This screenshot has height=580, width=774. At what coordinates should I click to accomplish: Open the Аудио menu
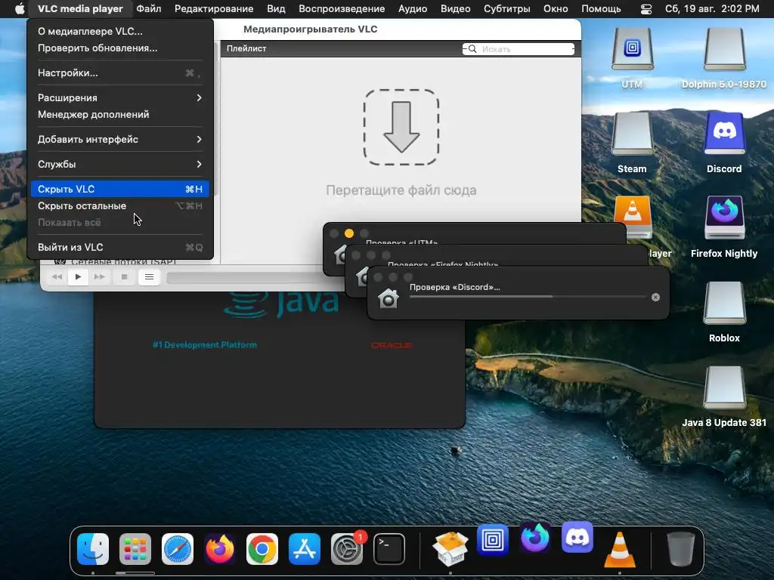click(x=413, y=8)
